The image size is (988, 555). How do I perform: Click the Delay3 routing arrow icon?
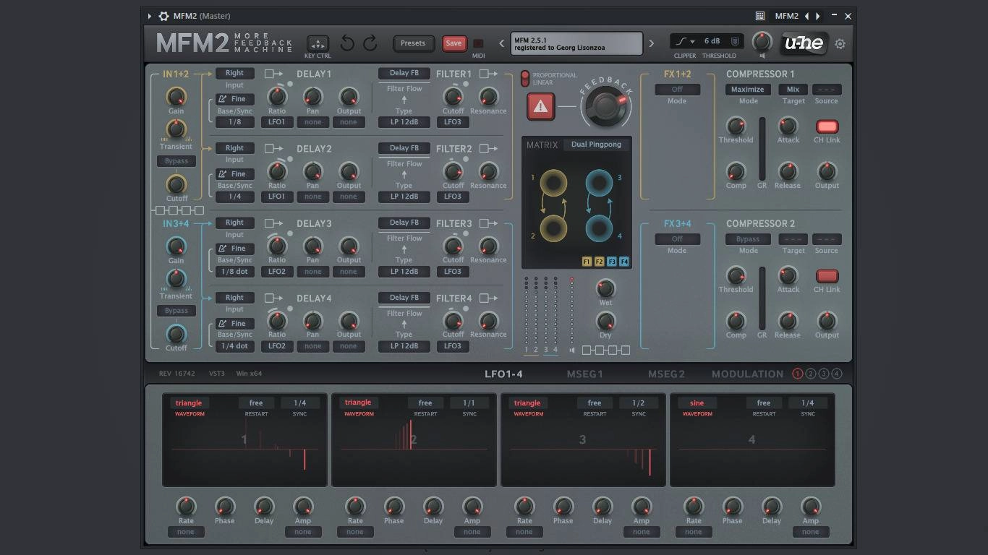[x=273, y=223]
